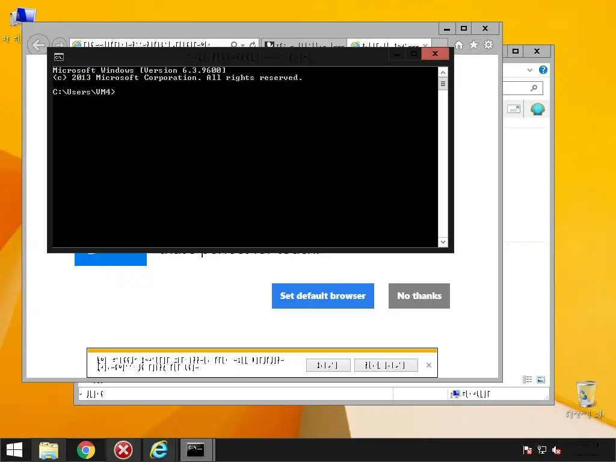
Task: Maximize the background Explorer window
Action: (516, 51)
